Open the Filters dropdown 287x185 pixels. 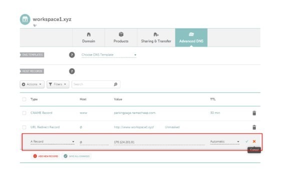[58, 84]
